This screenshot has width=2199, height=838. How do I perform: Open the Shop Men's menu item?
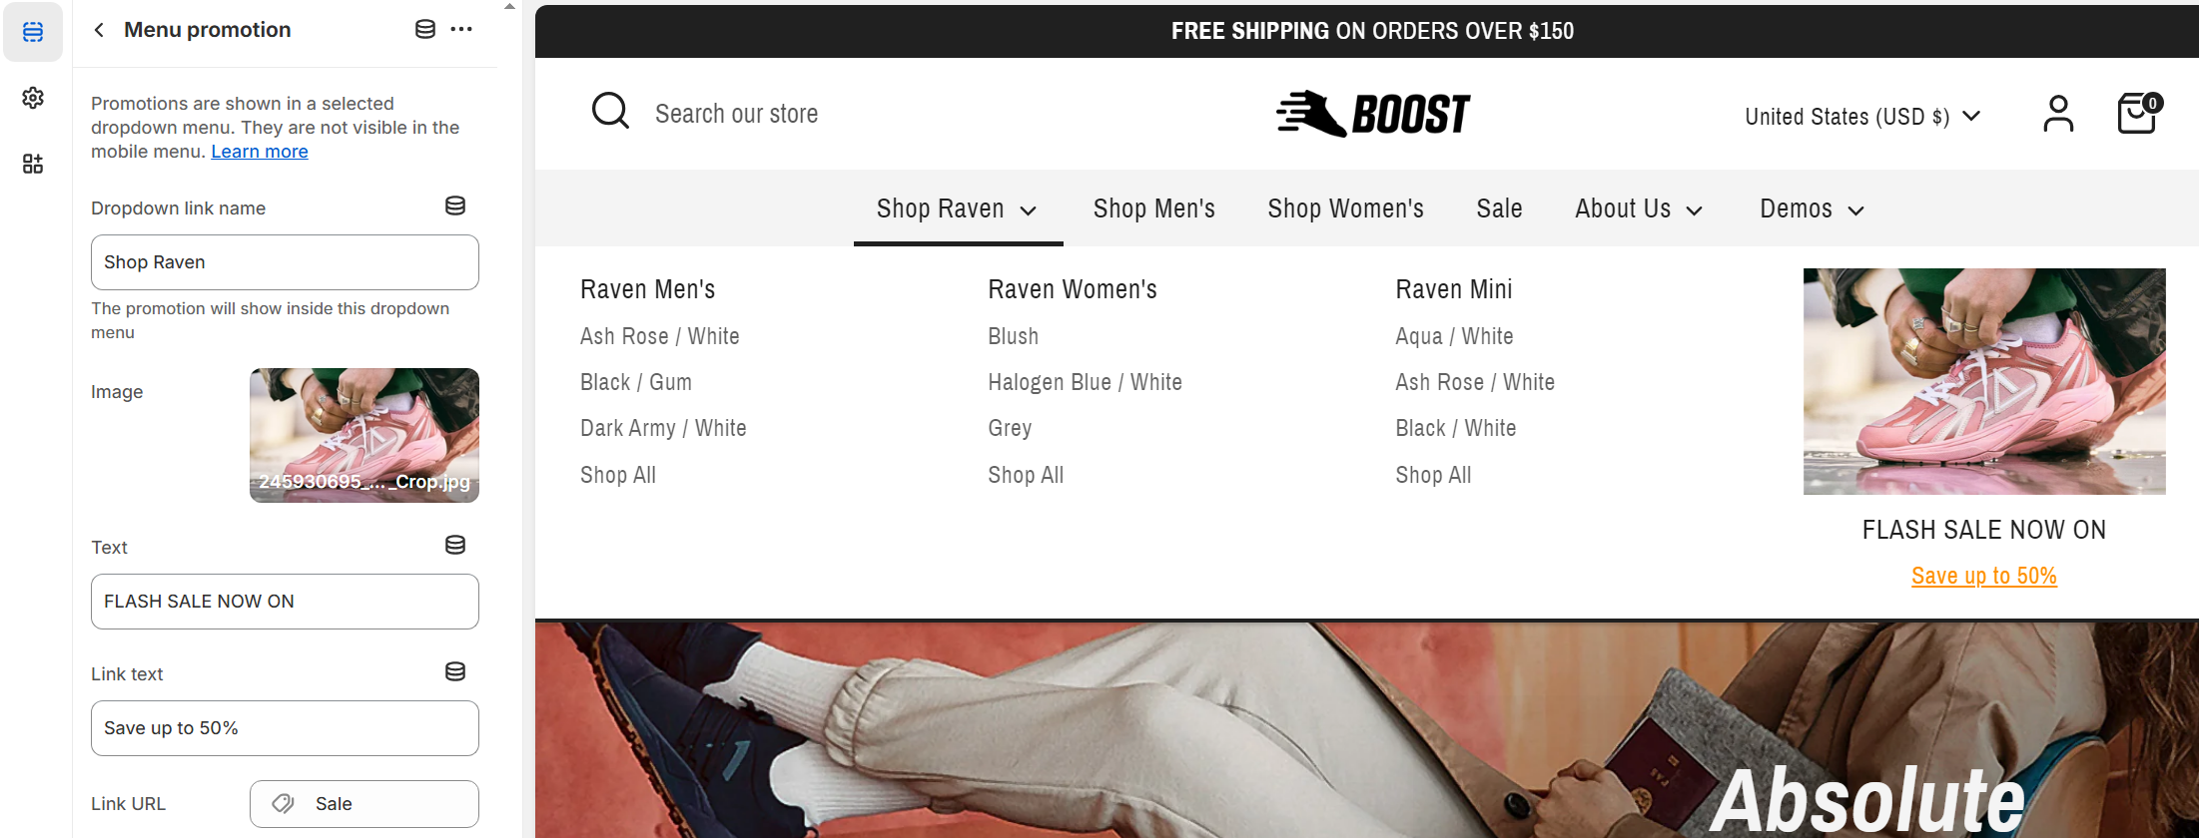[x=1154, y=209]
